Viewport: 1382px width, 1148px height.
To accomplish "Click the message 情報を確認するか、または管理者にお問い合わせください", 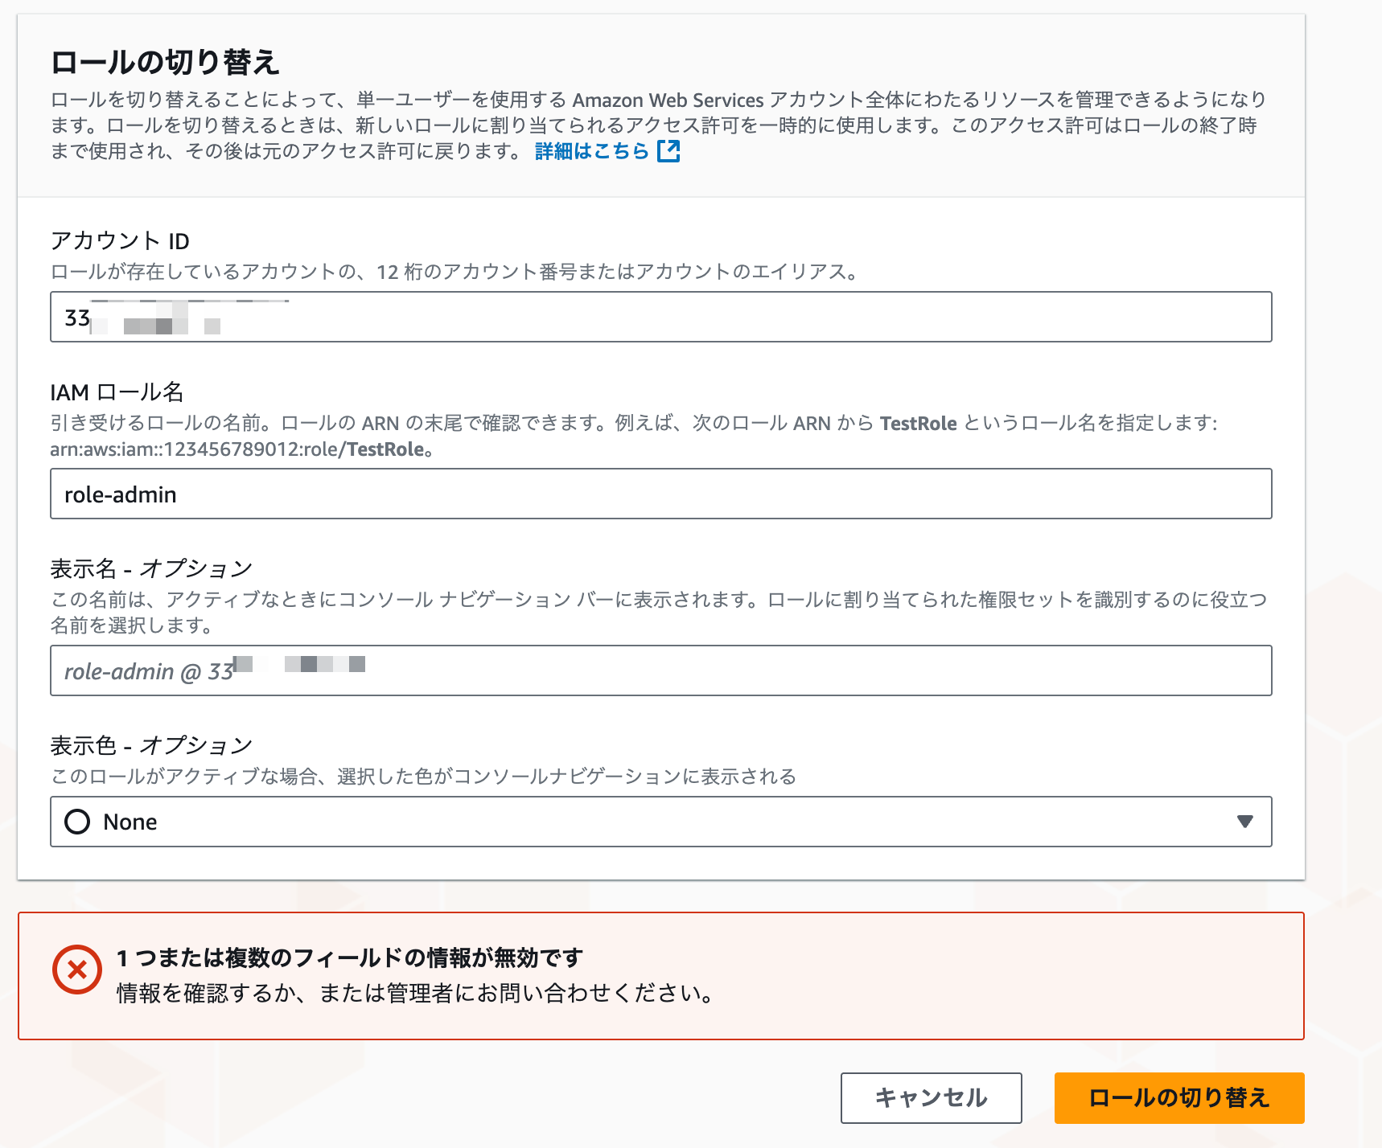I will (415, 994).
